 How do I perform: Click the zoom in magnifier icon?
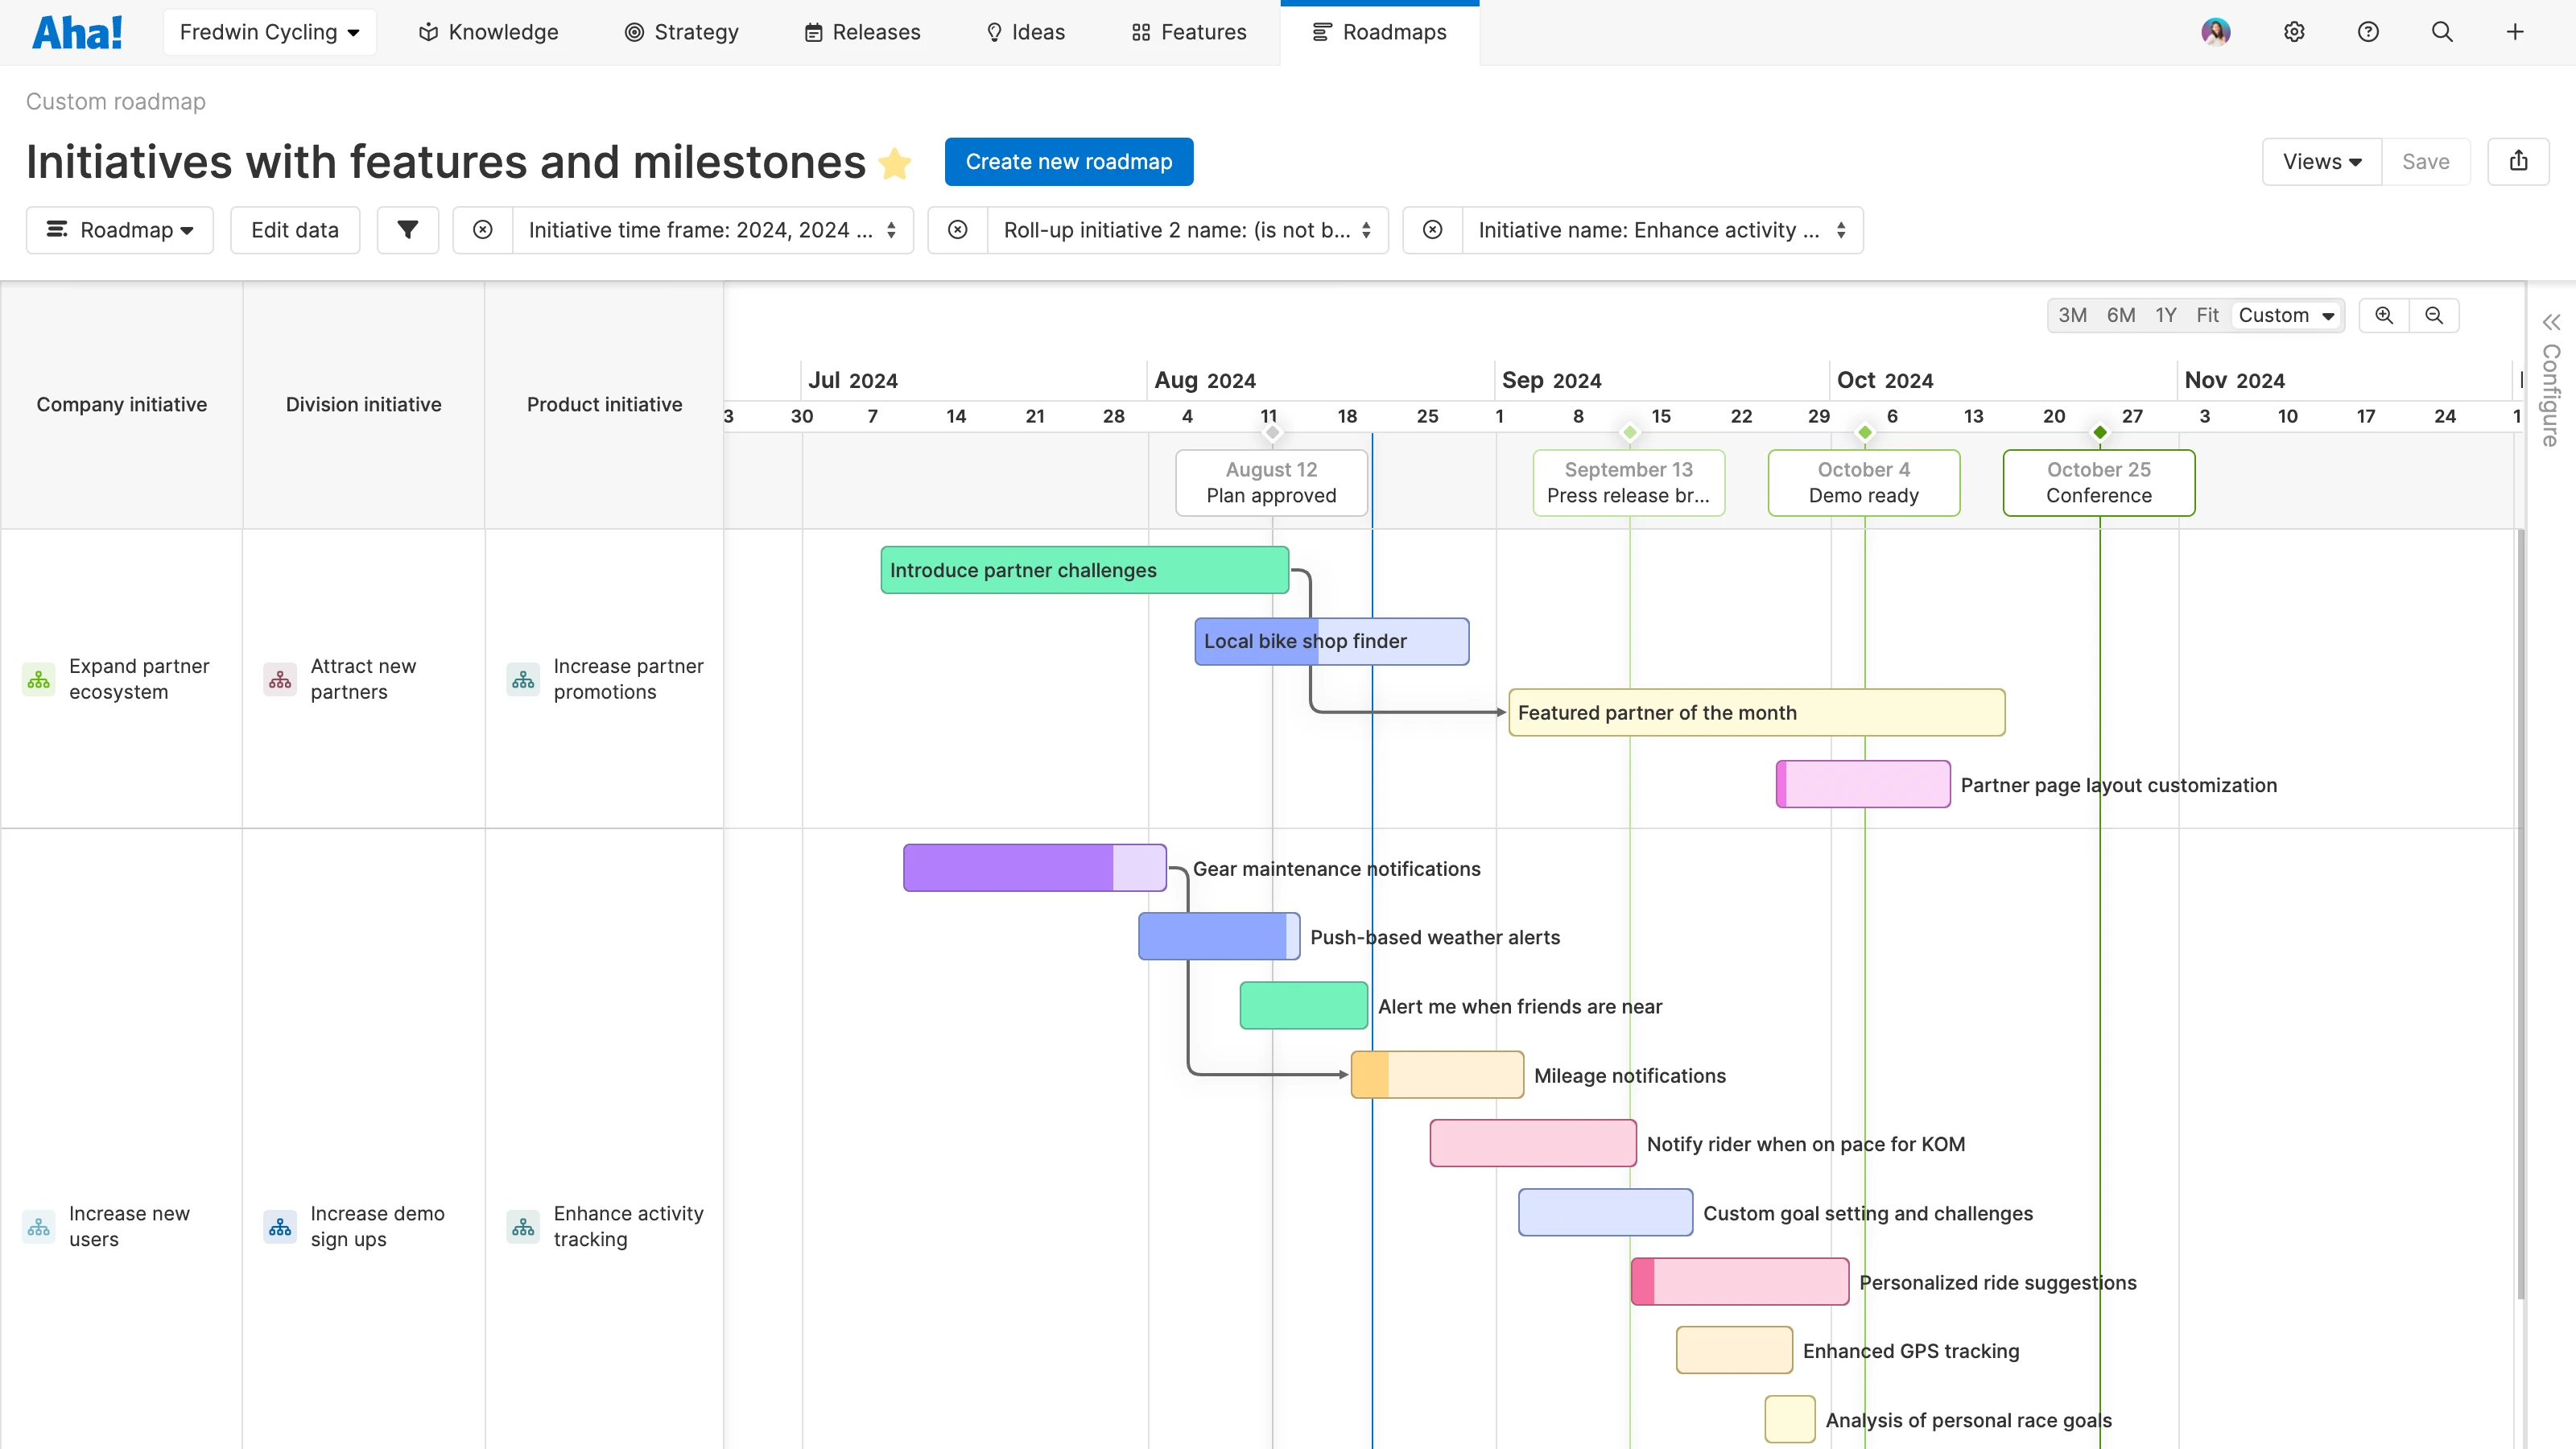2384,315
